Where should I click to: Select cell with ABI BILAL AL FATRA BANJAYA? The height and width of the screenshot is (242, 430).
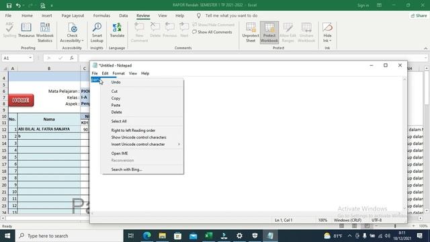coord(49,129)
